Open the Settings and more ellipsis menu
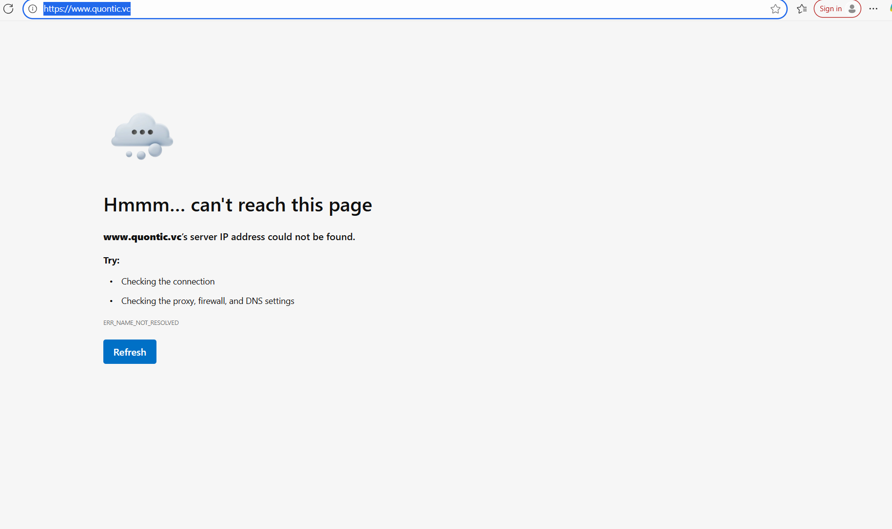892x529 pixels. click(873, 9)
